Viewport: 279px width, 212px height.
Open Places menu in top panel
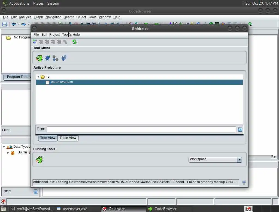[38, 3]
